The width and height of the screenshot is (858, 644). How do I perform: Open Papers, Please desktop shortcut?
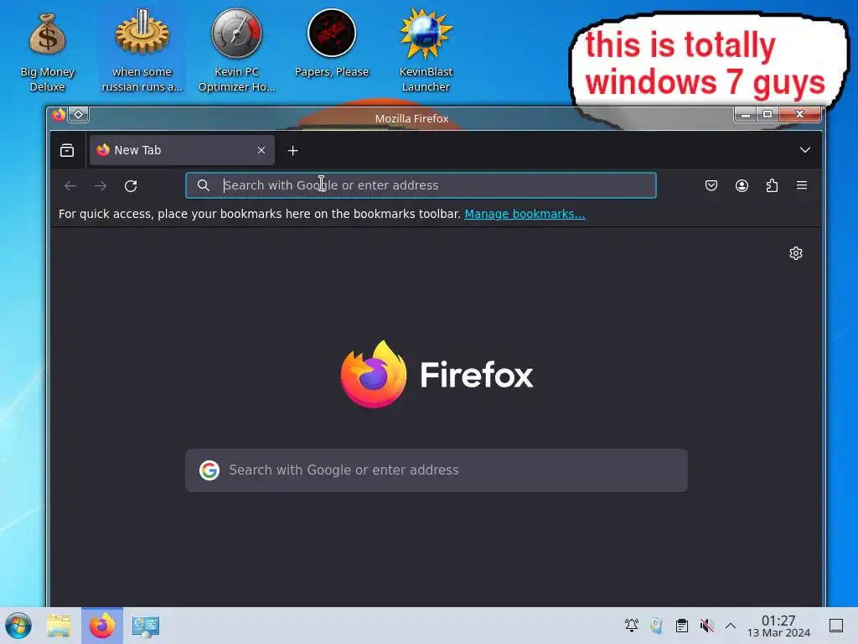pos(332,44)
